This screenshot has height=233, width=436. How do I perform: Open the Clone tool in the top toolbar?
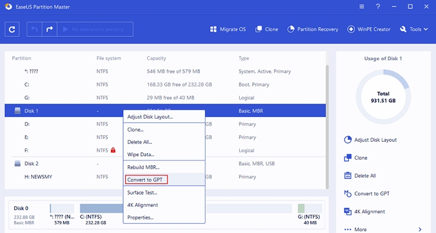(267, 29)
